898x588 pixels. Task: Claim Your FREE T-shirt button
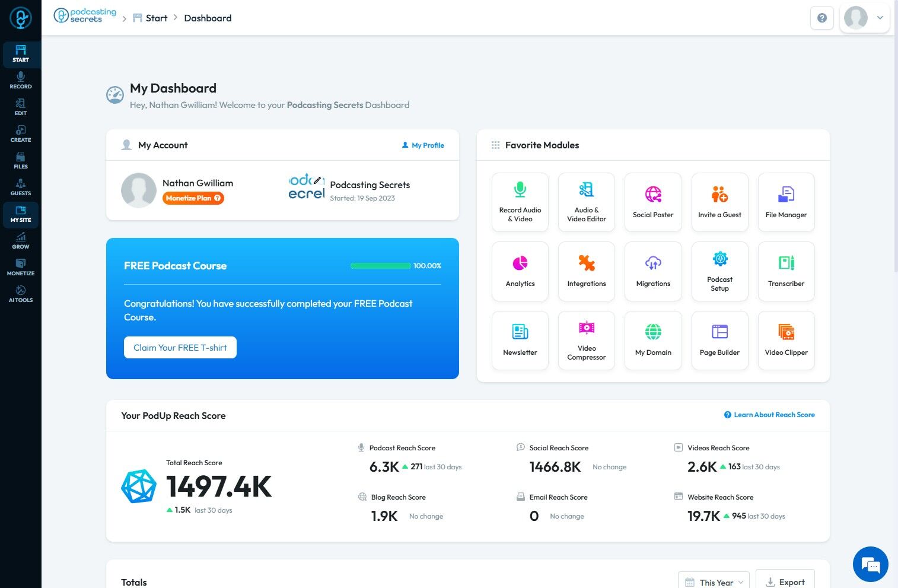click(180, 348)
